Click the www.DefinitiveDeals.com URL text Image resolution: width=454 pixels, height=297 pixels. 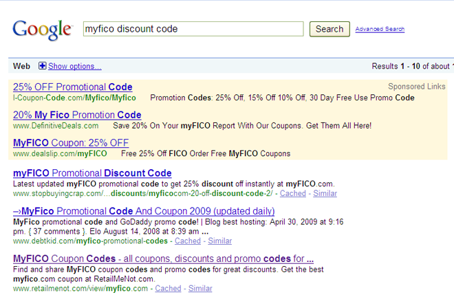pos(56,126)
